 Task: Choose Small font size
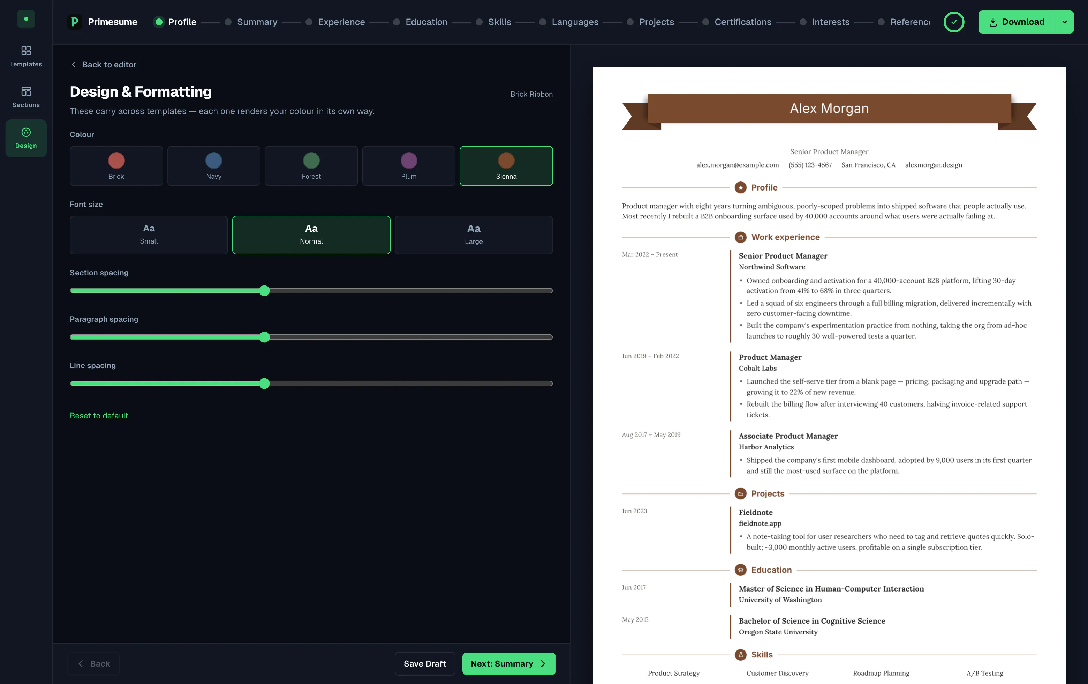pos(149,235)
